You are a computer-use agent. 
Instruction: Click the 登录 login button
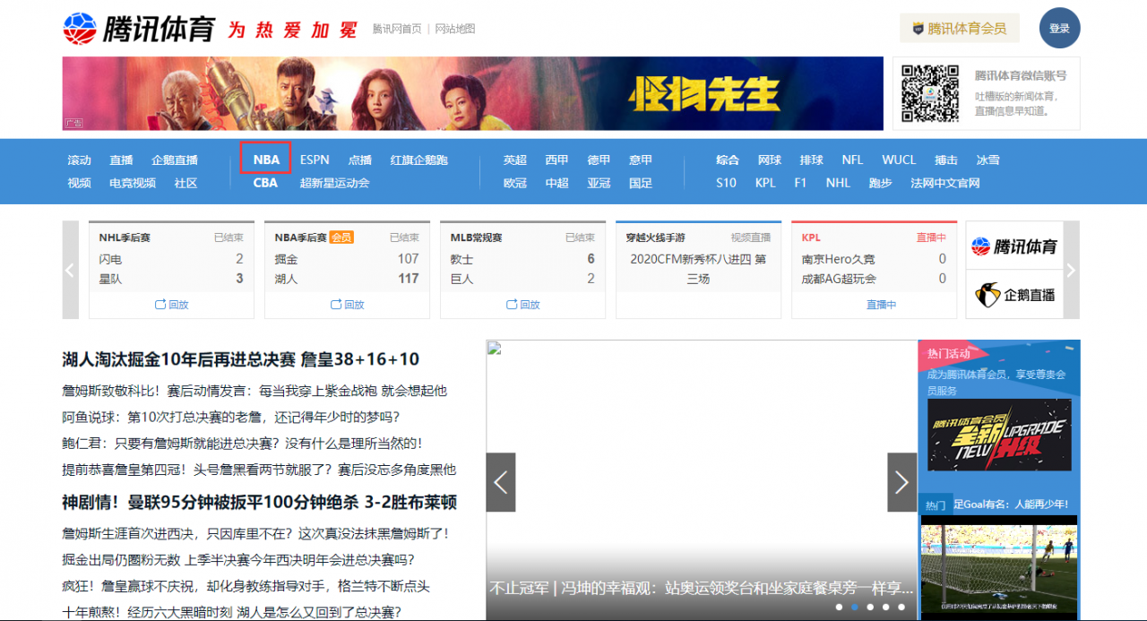pyautogui.click(x=1059, y=28)
